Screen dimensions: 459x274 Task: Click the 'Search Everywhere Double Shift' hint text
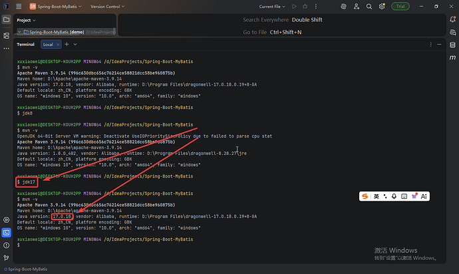pyautogui.click(x=283, y=20)
